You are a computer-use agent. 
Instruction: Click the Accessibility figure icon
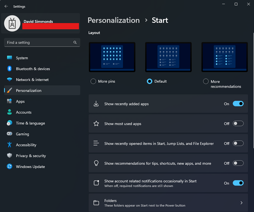pos(9,145)
